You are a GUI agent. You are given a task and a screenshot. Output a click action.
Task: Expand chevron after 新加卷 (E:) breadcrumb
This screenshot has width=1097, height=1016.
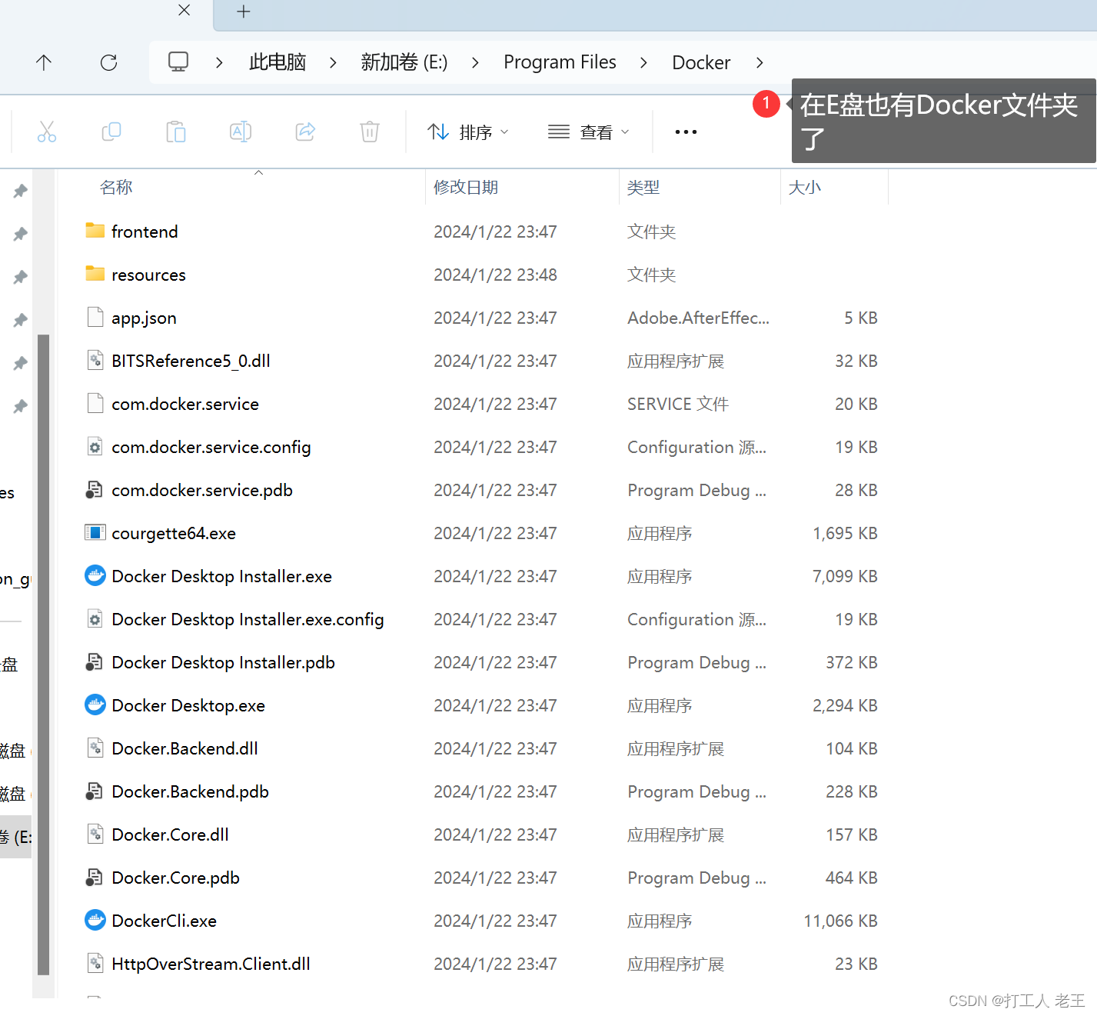pos(475,62)
